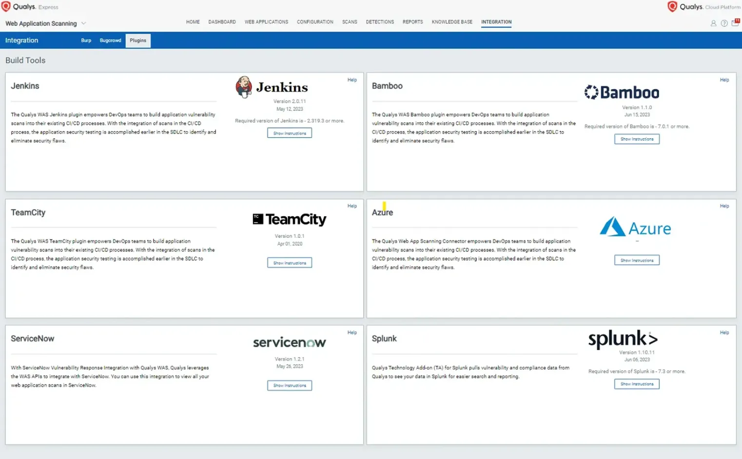Image resolution: width=742 pixels, height=459 pixels.
Task: Open the REPORTS menu
Action: 412,22
